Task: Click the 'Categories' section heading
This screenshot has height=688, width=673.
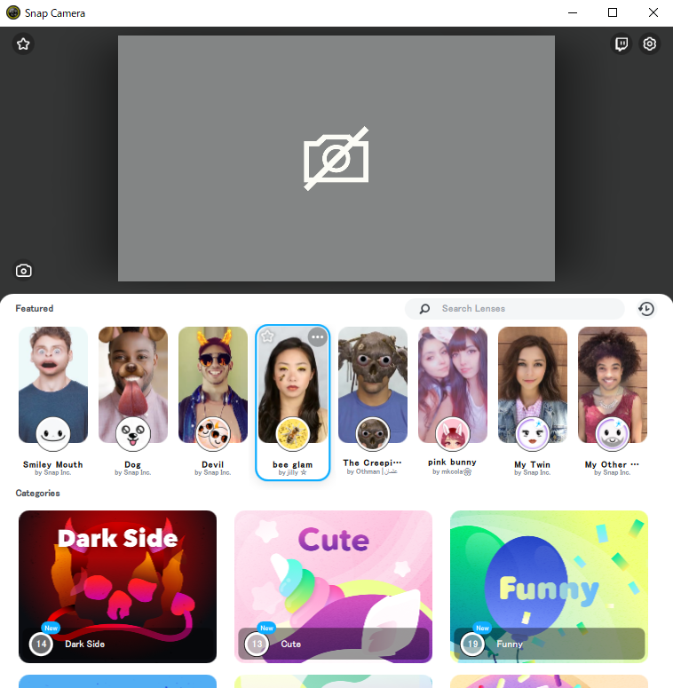Action: coord(37,494)
